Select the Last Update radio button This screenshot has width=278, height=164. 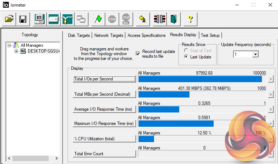[x=186, y=57]
